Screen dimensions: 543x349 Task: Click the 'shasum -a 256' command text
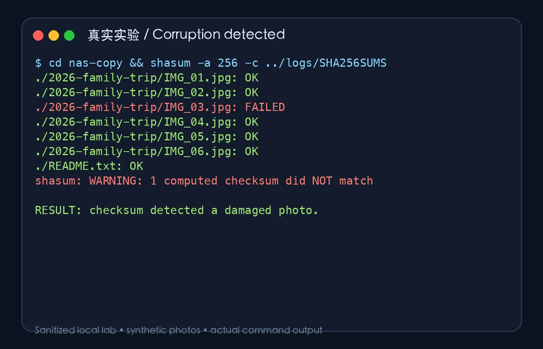click(x=194, y=63)
